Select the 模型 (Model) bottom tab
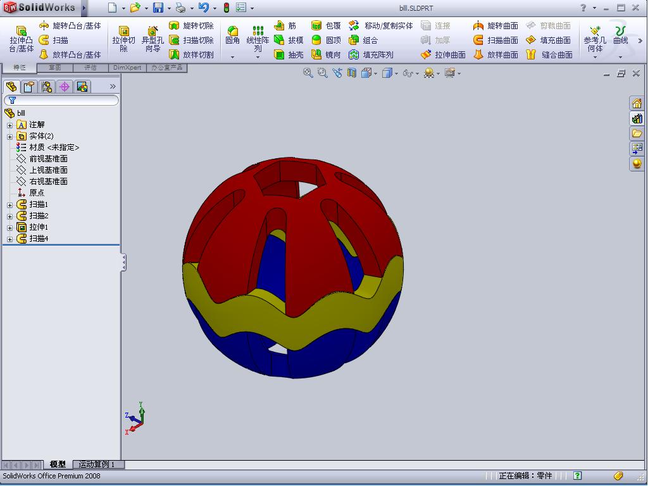This screenshot has height=486, width=648. coord(58,464)
